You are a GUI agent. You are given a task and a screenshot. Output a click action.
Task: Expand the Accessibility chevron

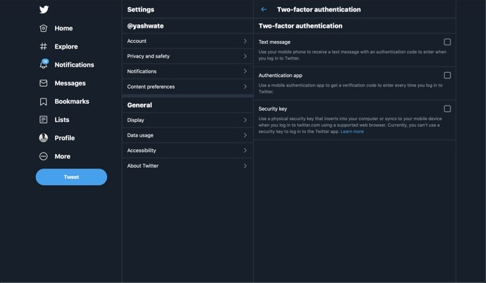coord(245,150)
